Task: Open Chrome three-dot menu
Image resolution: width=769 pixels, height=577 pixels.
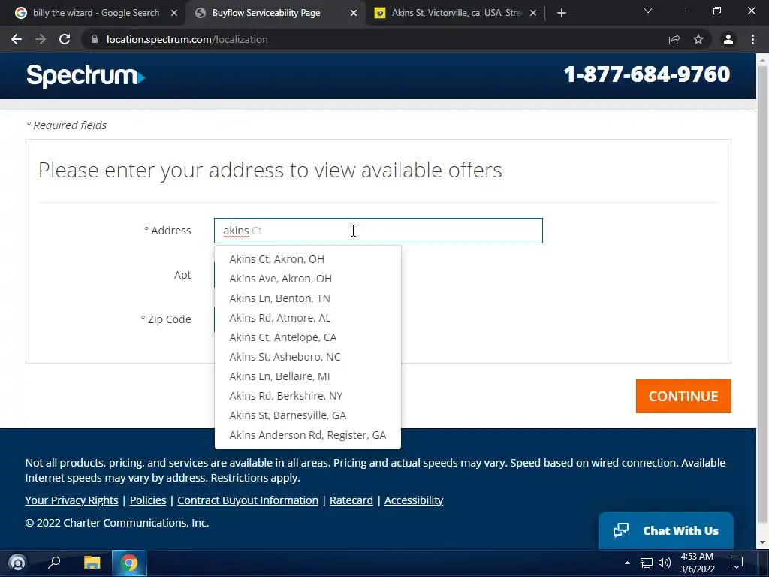Action: point(752,39)
